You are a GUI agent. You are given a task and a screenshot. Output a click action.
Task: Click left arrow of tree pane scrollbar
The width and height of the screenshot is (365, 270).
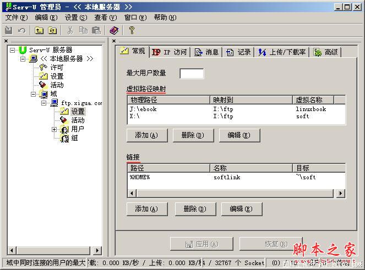tap(12, 250)
